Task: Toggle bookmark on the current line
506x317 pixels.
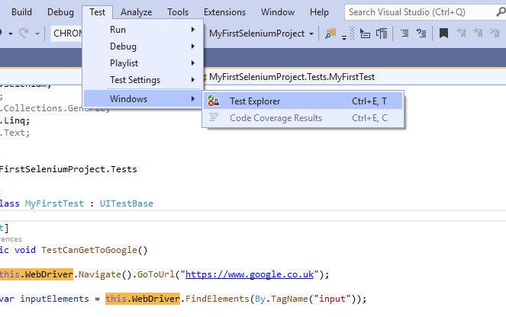Action: 443,34
